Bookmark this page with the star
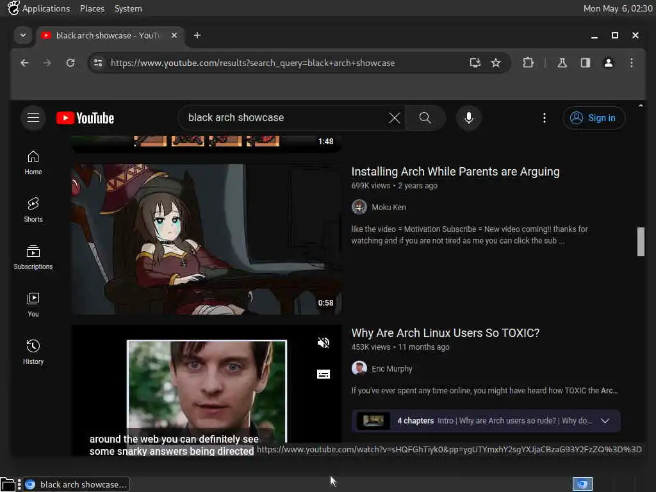This screenshot has height=492, width=656. tap(496, 63)
